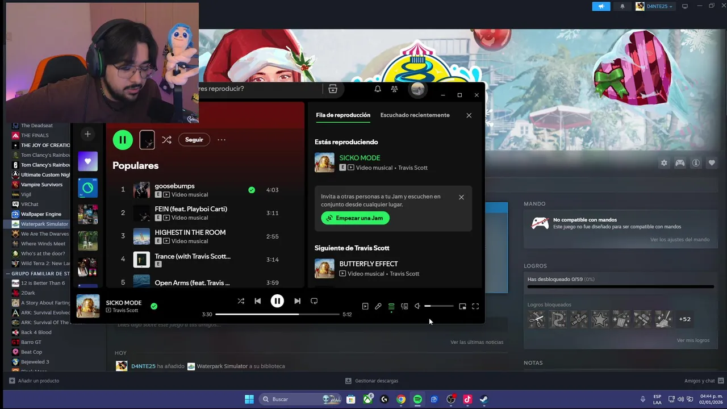727x409 pixels.
Task: Select VRChat in the Steam library
Action: click(x=30, y=204)
